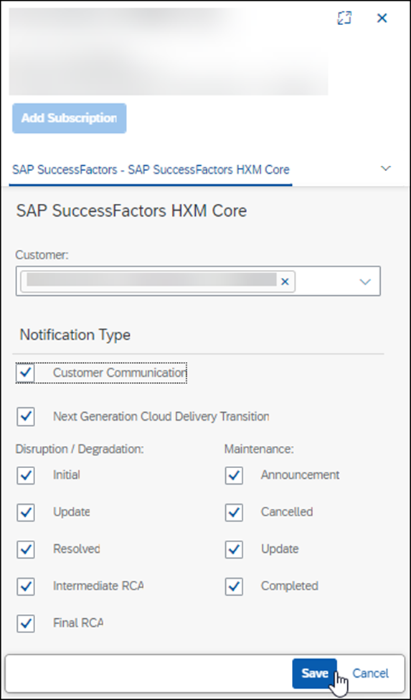Uncheck the Maintenance Cancelled checkbox
This screenshot has height=700, width=411.
(234, 512)
